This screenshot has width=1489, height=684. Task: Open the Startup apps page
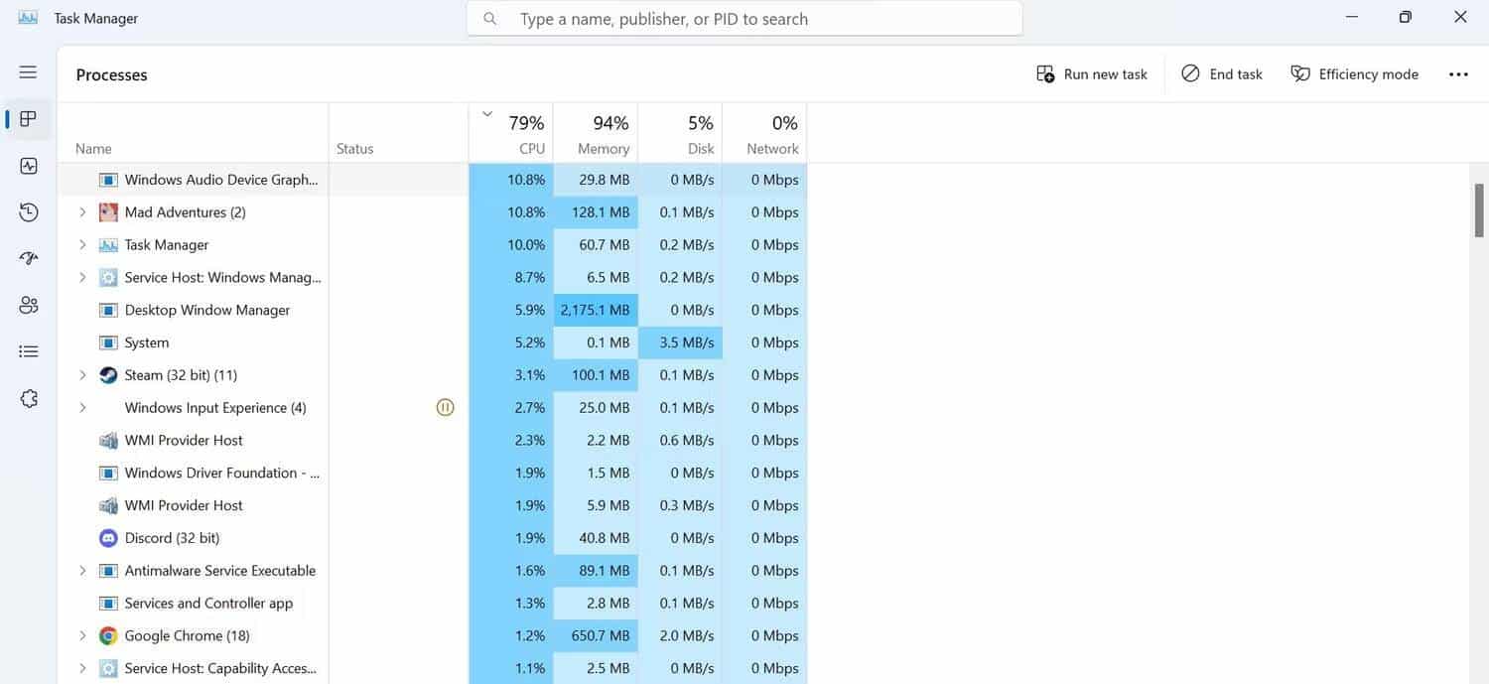point(27,257)
